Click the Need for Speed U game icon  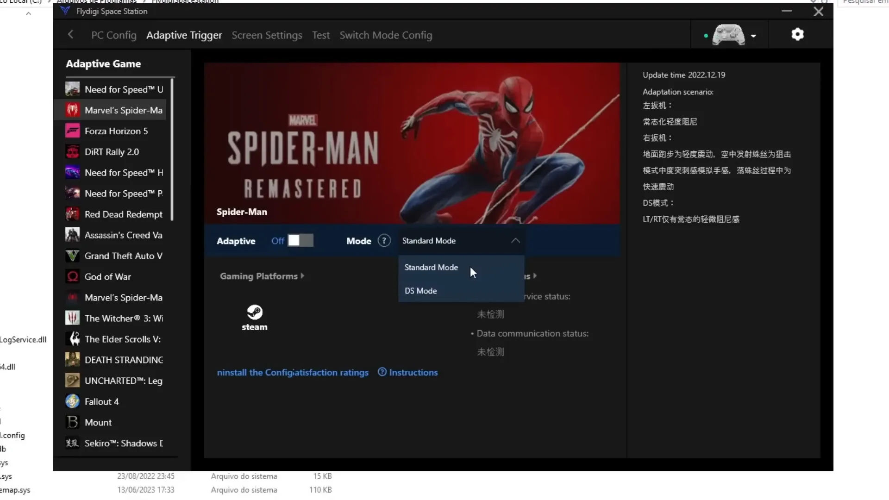[72, 89]
